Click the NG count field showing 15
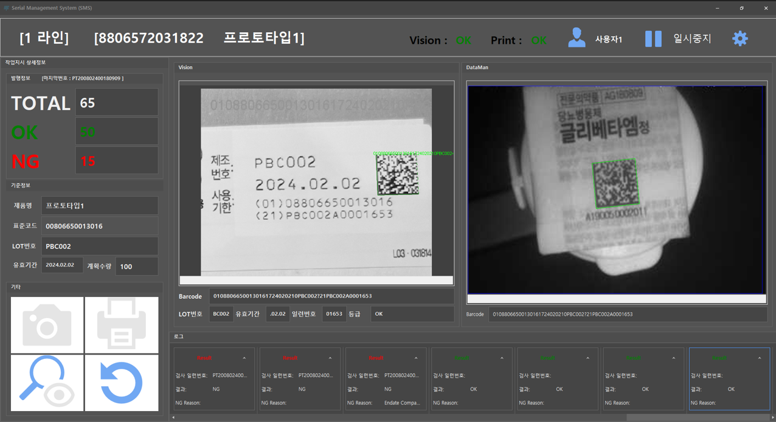 pyautogui.click(x=117, y=160)
